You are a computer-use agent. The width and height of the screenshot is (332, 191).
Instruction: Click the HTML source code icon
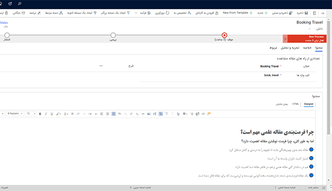point(203,114)
